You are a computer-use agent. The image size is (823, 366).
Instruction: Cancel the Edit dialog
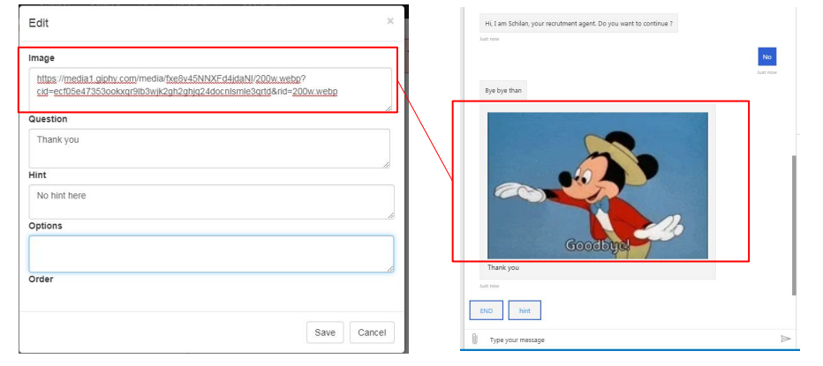click(372, 332)
